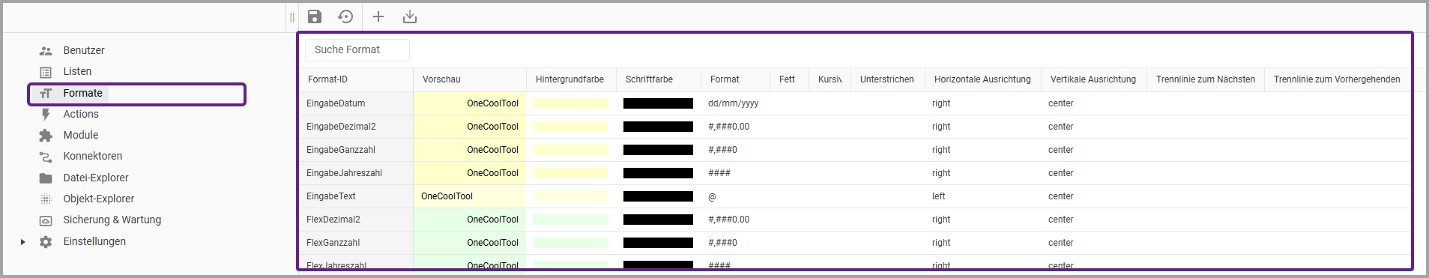Click the Save (floppy disk) icon
This screenshot has width=1429, height=278.
(x=315, y=16)
